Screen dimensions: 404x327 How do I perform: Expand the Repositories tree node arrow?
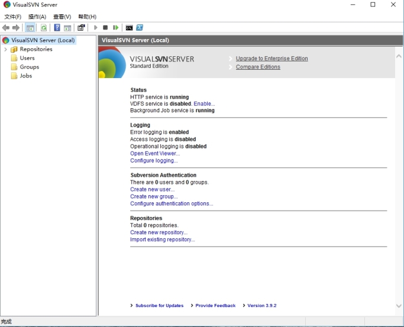tap(5, 49)
